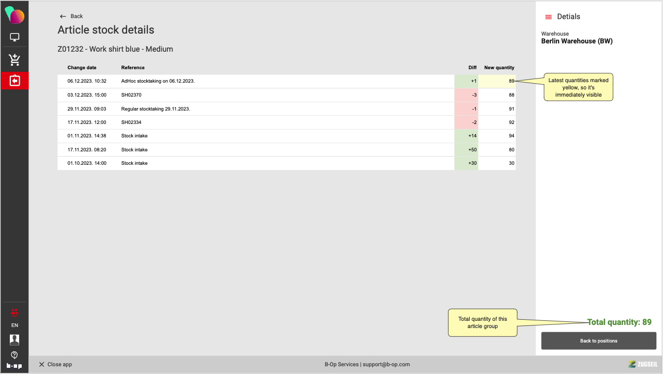Open the help question mark icon

(x=14, y=355)
